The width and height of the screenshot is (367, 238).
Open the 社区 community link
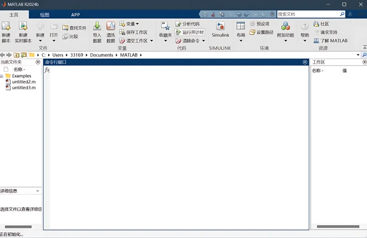coord(321,24)
